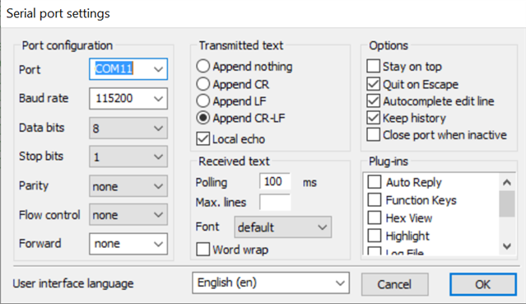Click the Polling interval input field
Viewport: 526px width, 304px height.
(x=275, y=181)
